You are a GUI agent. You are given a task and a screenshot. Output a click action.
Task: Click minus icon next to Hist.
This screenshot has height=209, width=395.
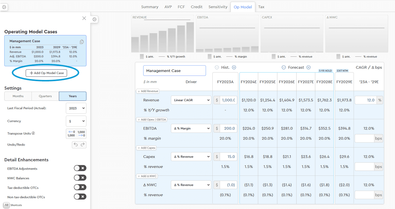pos(217,67)
